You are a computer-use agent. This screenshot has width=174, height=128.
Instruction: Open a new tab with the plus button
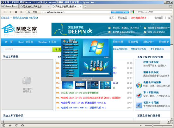click(x=85, y=7)
